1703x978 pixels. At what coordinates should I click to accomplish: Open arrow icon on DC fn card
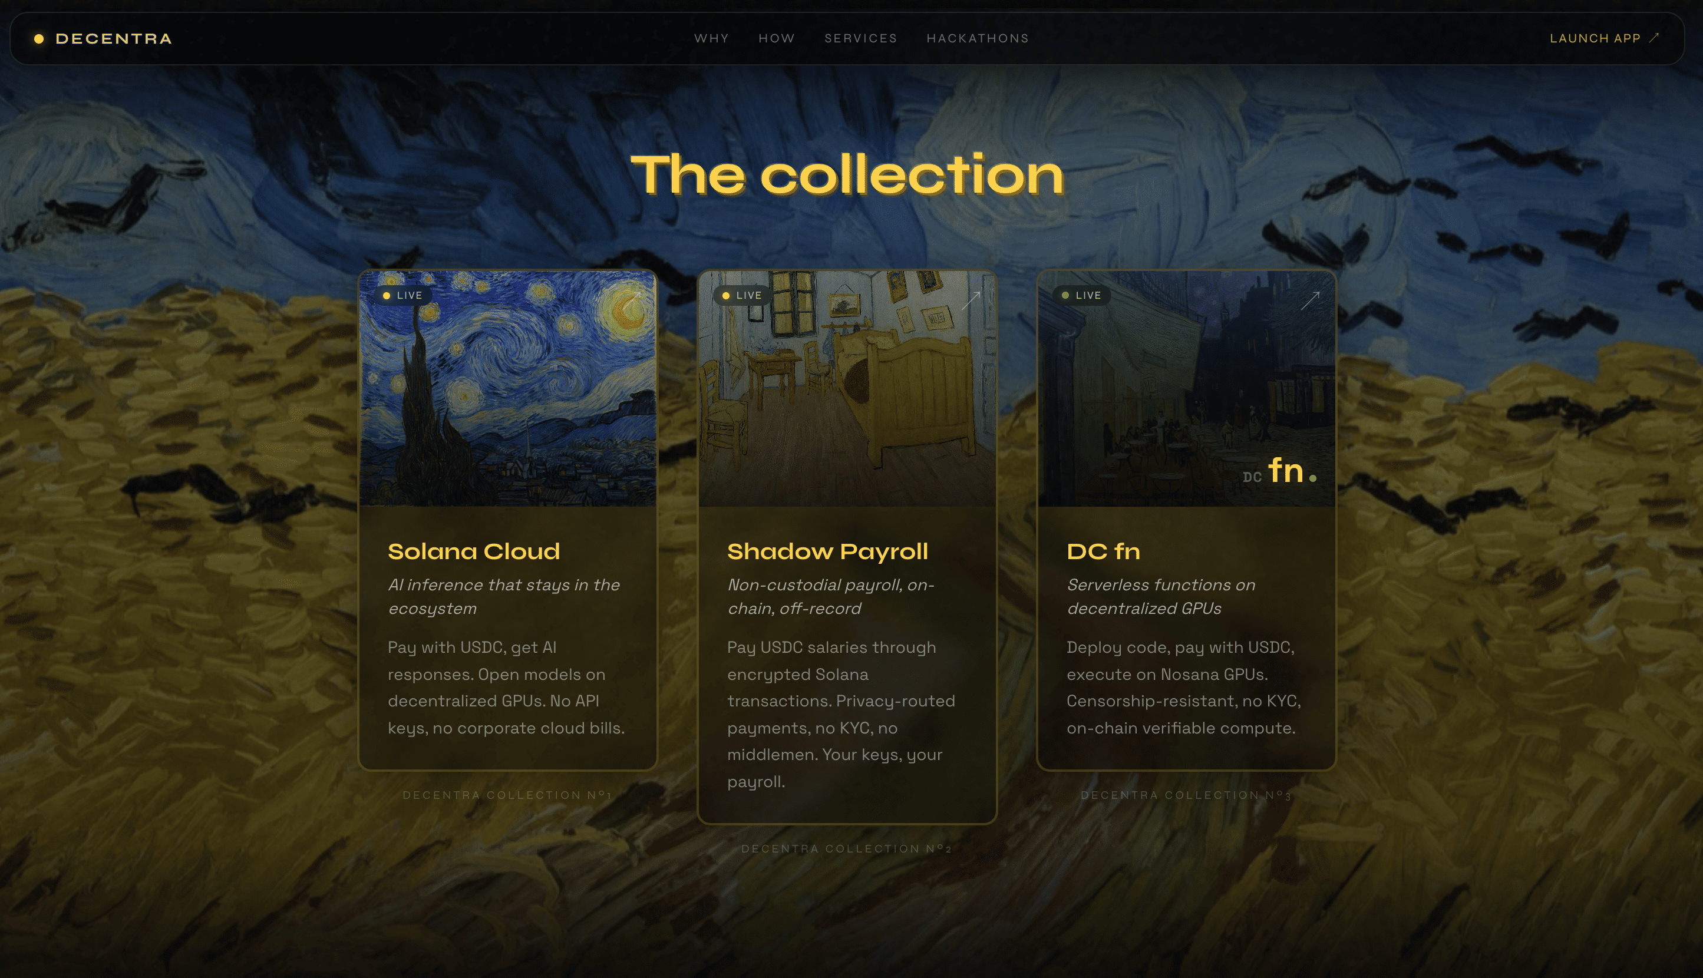coord(1311,300)
